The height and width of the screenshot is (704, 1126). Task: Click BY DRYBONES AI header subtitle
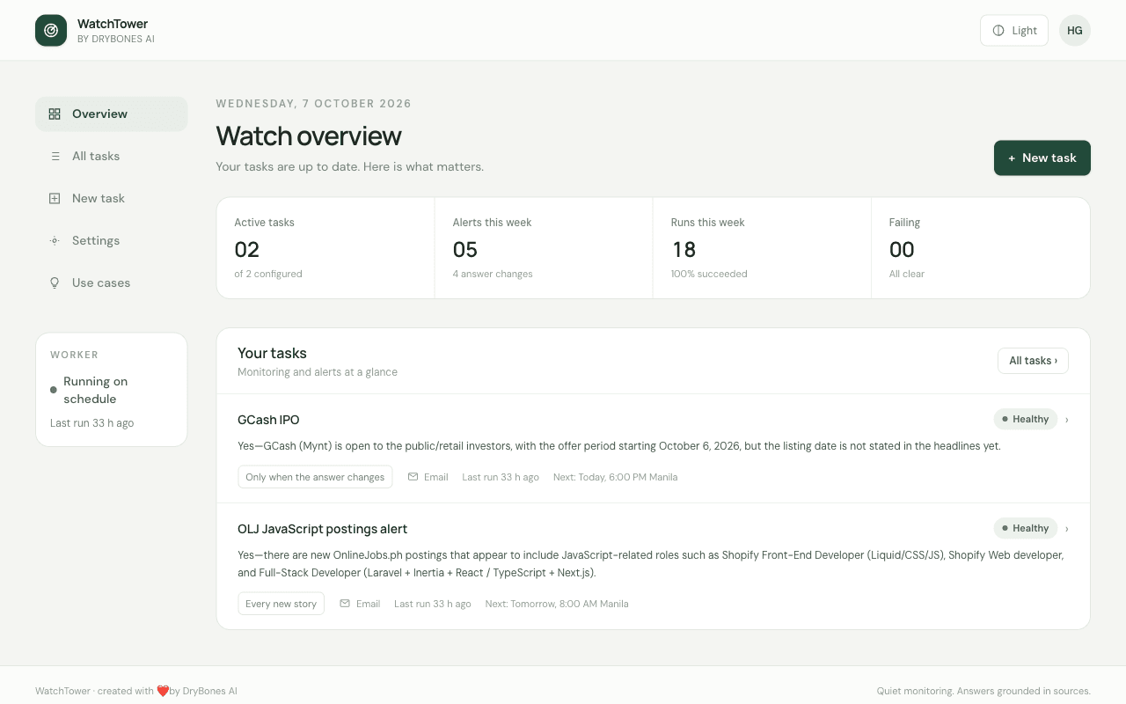[116, 39]
